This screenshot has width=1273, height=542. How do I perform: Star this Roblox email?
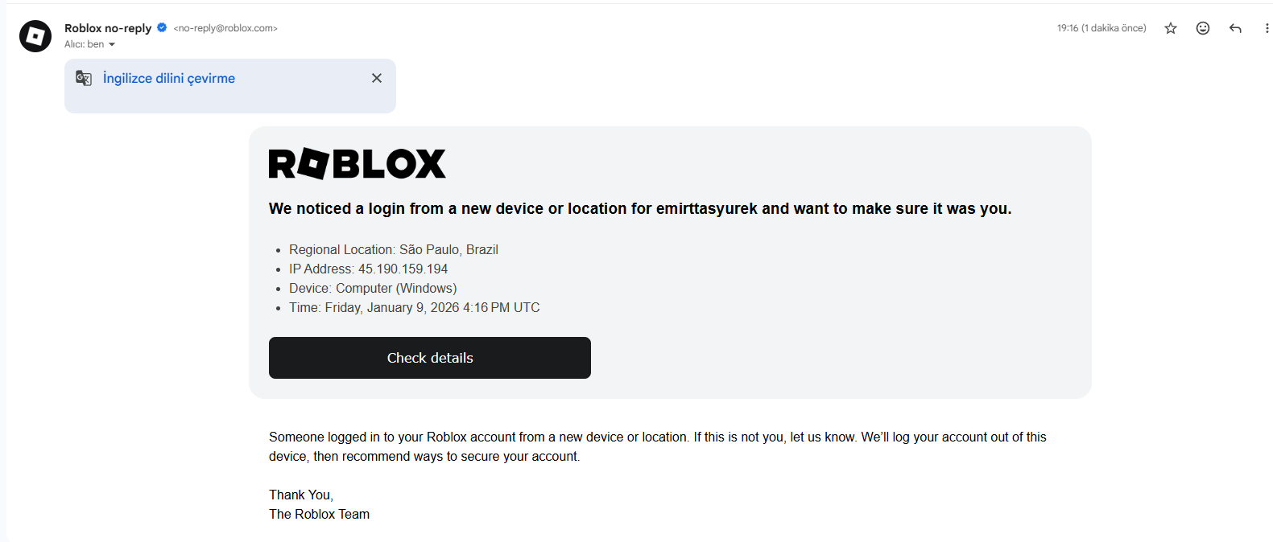click(x=1171, y=28)
